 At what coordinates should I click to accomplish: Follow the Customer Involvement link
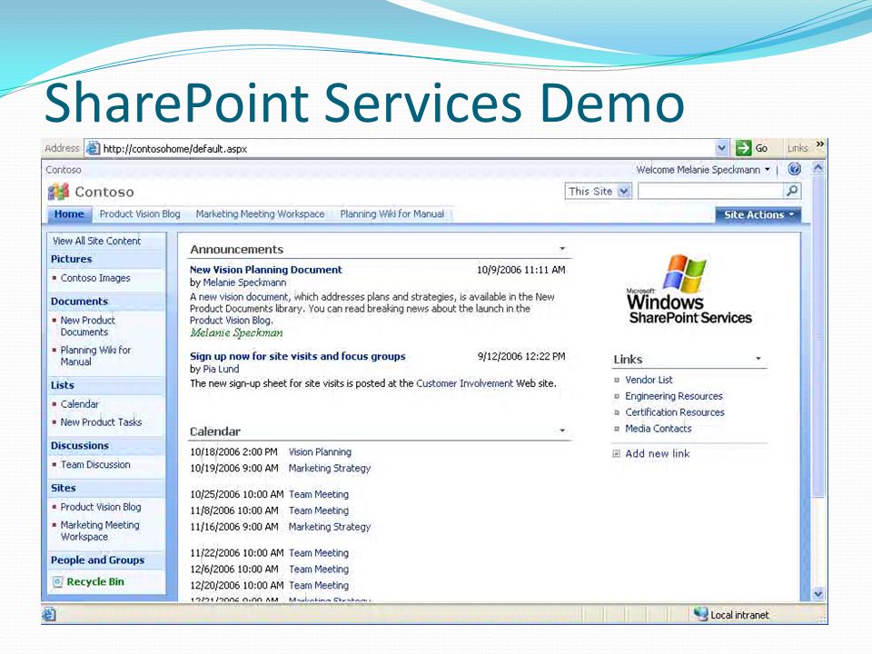click(x=464, y=383)
